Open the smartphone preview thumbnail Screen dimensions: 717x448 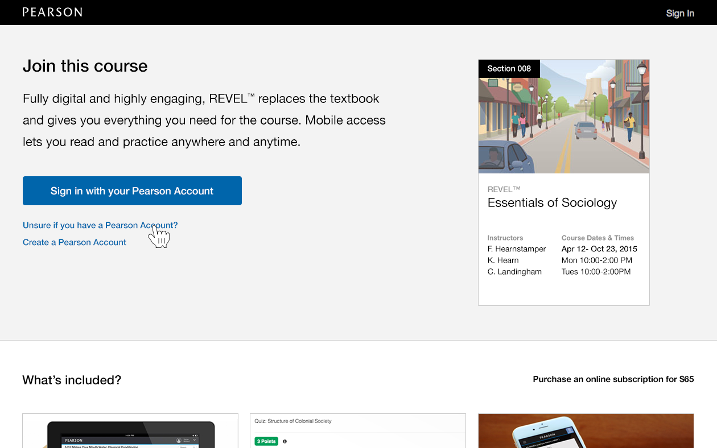[586, 431]
